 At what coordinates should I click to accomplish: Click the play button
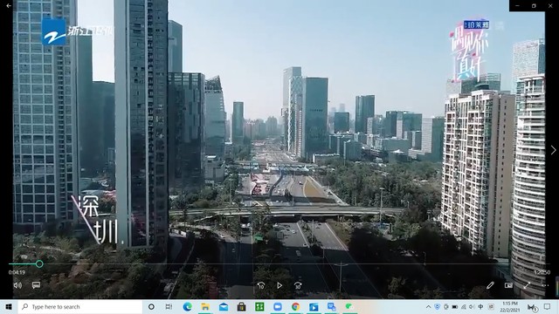[x=279, y=285]
